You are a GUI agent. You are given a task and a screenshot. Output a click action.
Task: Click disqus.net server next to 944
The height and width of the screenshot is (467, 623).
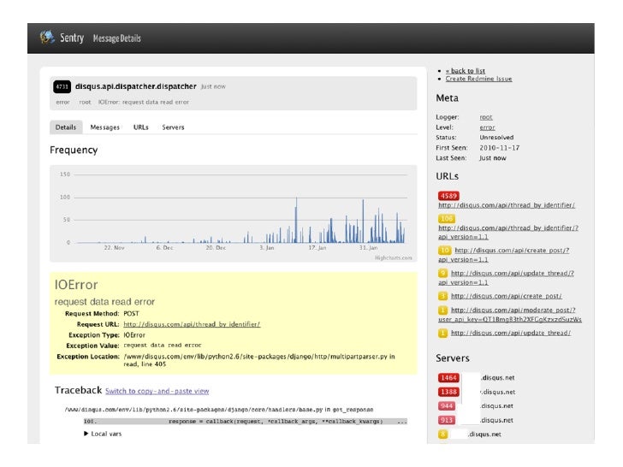tap(496, 406)
